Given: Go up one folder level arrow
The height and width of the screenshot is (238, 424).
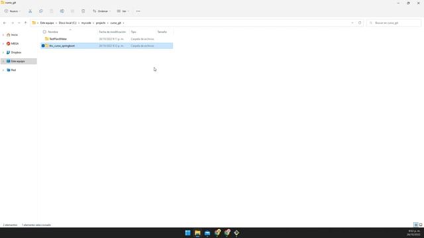Looking at the screenshot, I should pos(25,23).
